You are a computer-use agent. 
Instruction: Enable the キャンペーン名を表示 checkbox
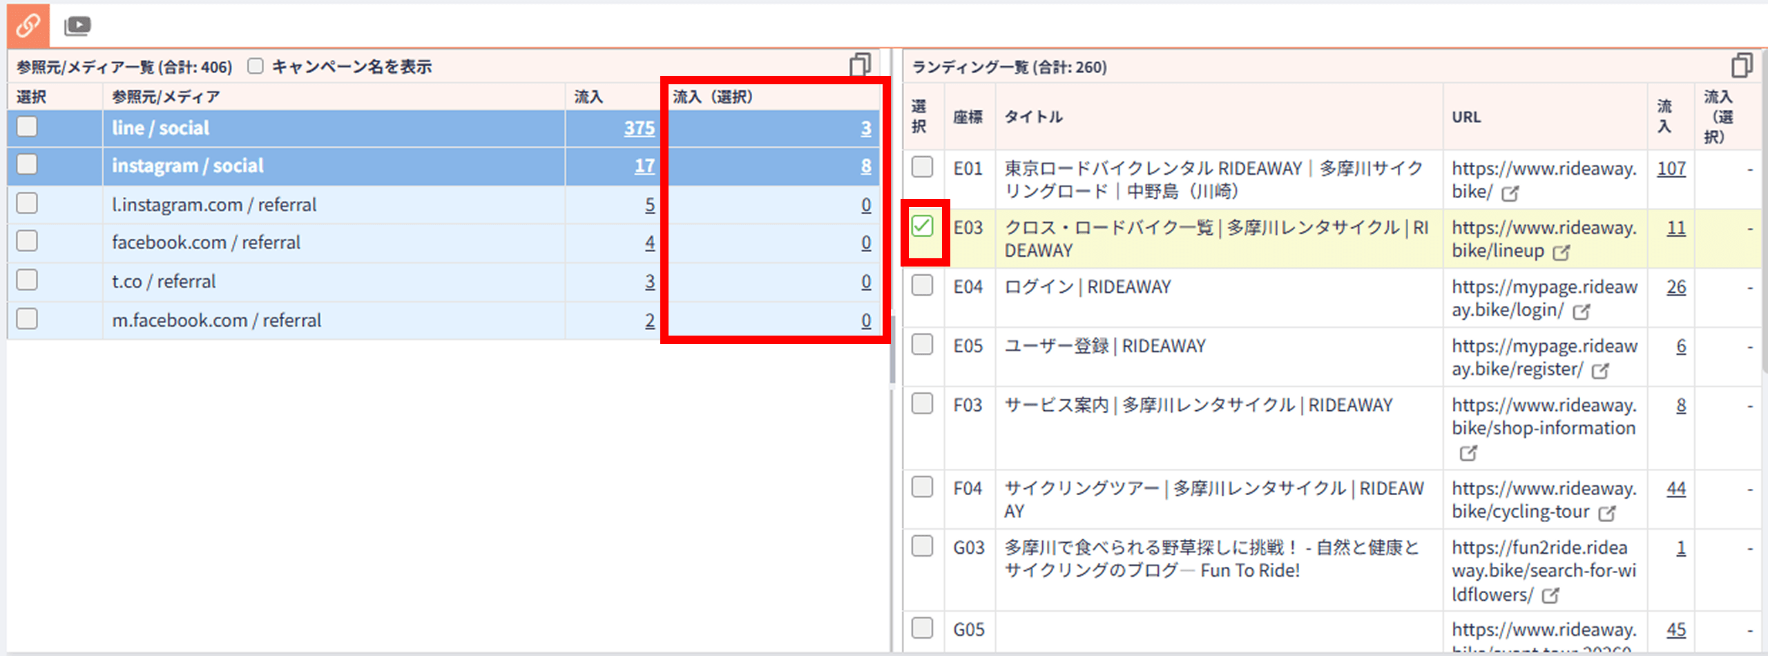pos(256,66)
